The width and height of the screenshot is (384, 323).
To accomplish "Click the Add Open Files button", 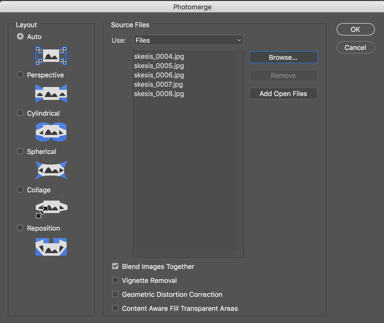I will [283, 94].
